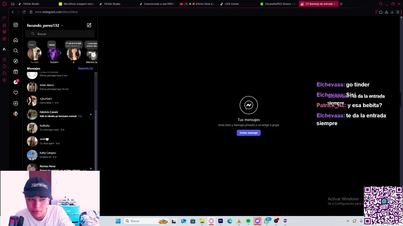Open WhatsApp taskbar icon
403x226 pixels.
(x=267, y=221)
